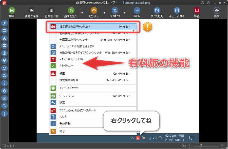
Task: Click the Screenpressoa1.png file name in title bar
Action: [136, 3]
